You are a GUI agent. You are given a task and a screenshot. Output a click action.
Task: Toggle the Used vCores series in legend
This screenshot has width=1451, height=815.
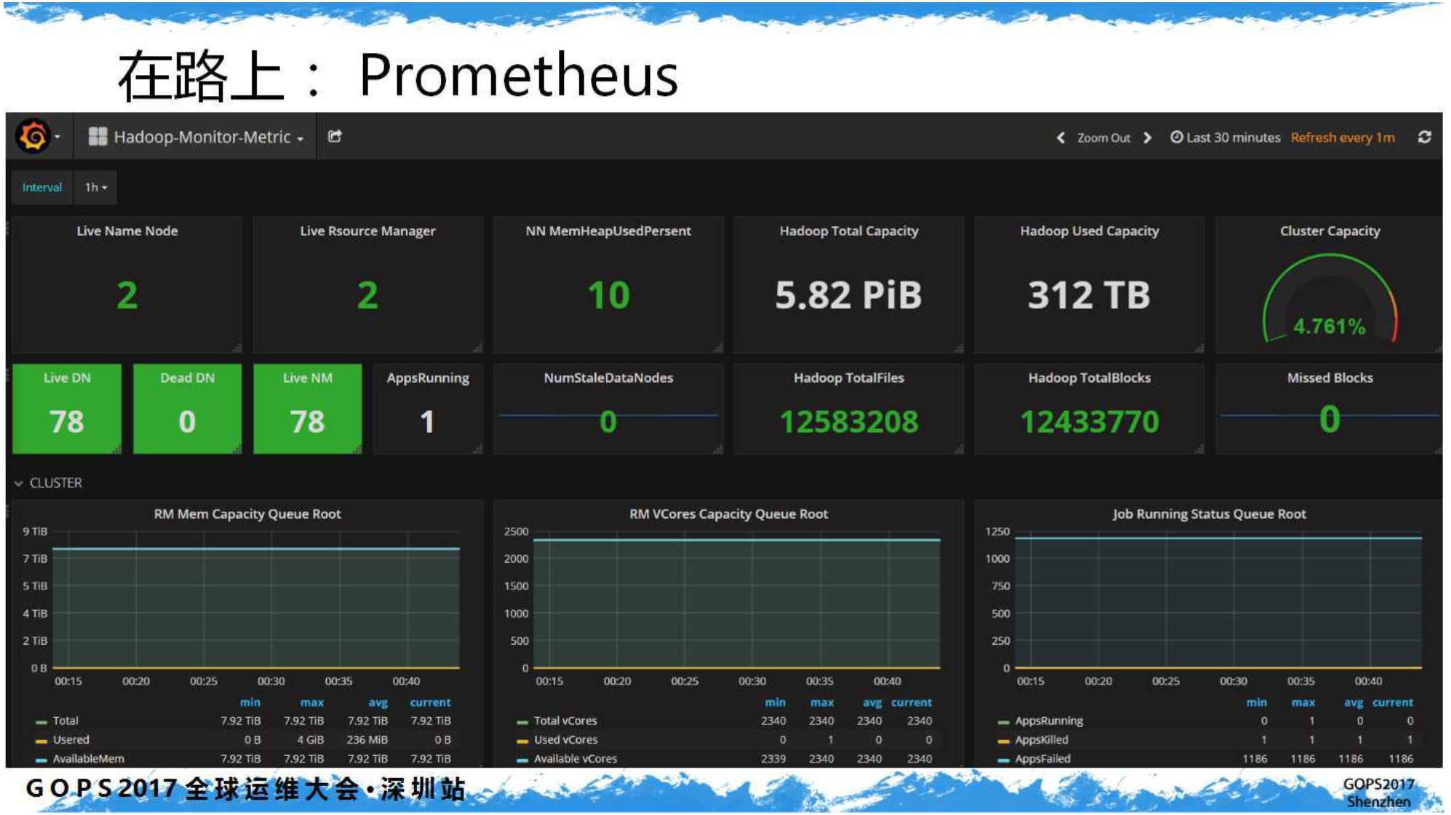point(565,739)
